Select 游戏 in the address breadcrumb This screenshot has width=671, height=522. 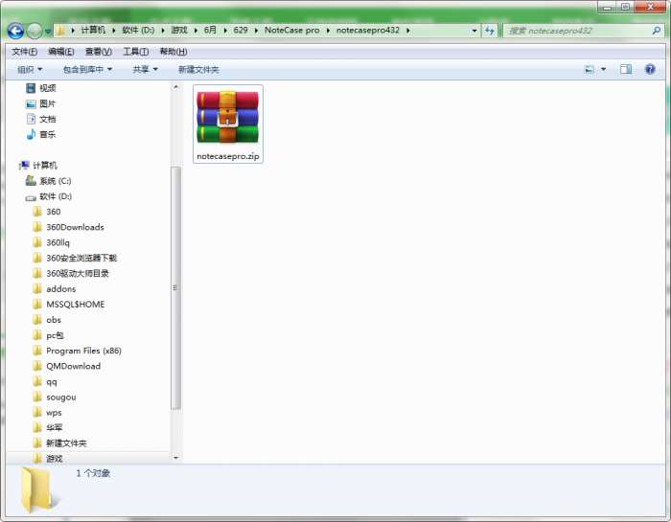179,30
